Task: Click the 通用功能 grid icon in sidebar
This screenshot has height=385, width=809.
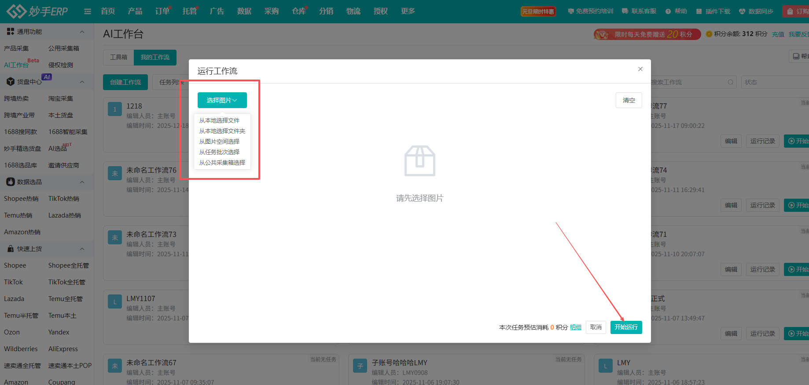Action: pyautogui.click(x=11, y=32)
